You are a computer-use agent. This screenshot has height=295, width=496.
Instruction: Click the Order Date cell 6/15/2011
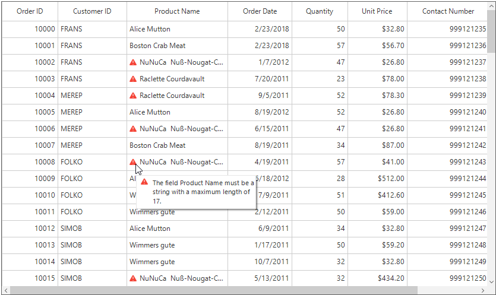[x=260, y=129]
